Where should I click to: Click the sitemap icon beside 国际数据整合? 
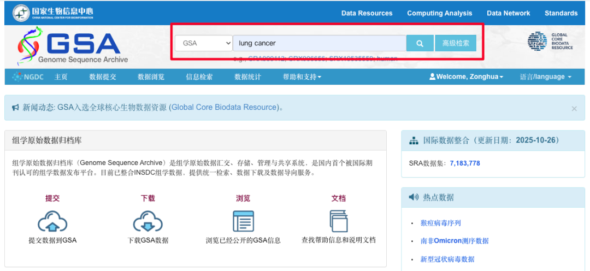[x=414, y=141]
